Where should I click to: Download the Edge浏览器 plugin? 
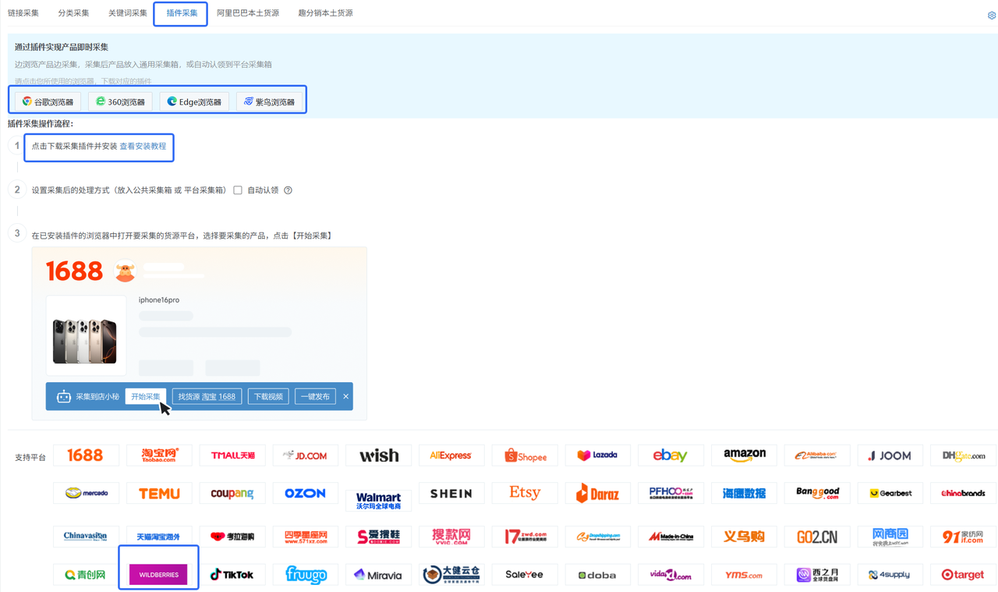194,101
